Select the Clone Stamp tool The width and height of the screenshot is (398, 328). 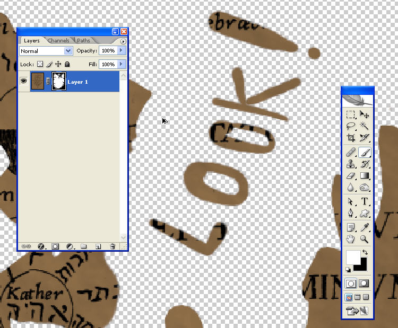point(351,164)
